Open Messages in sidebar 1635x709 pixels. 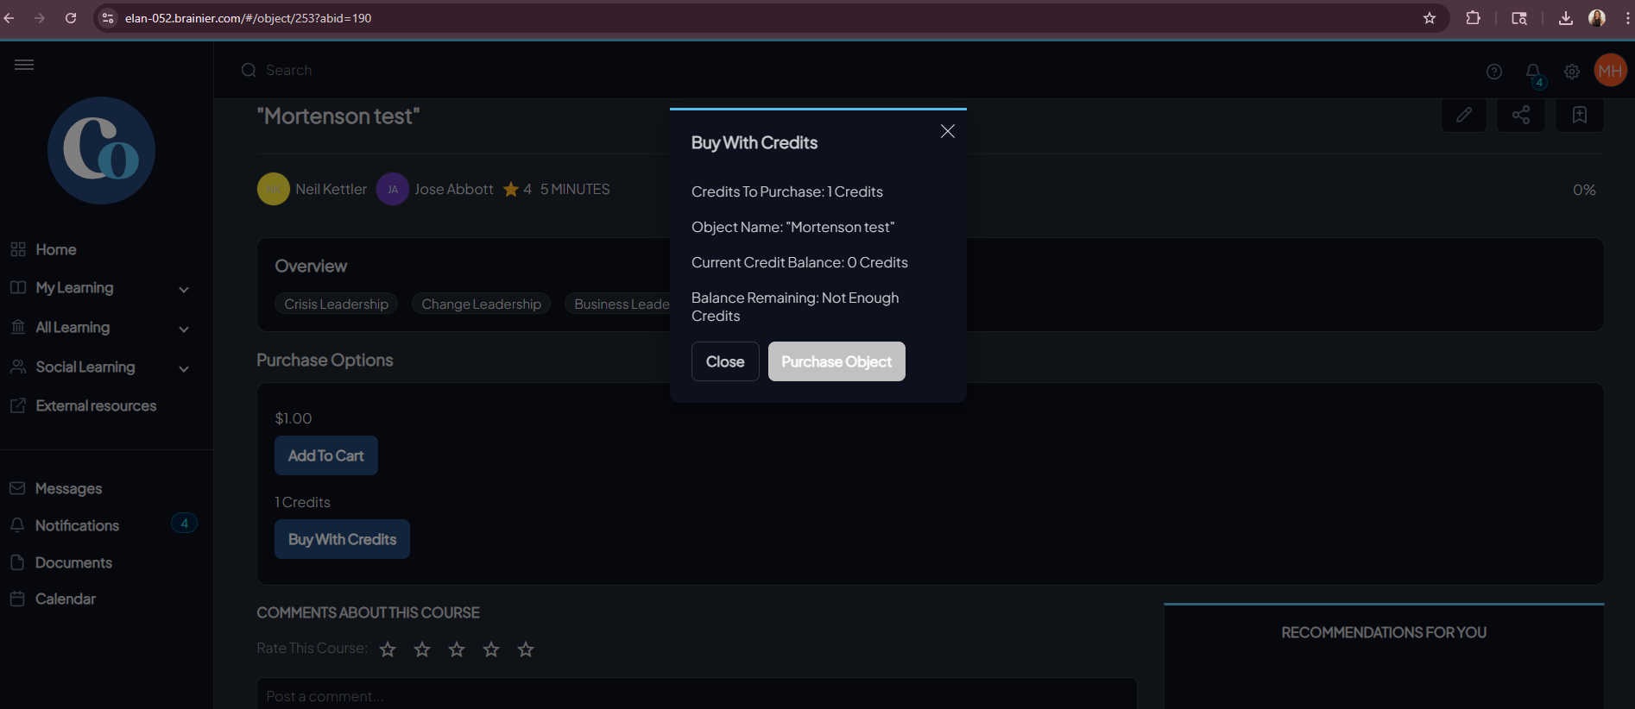point(68,488)
